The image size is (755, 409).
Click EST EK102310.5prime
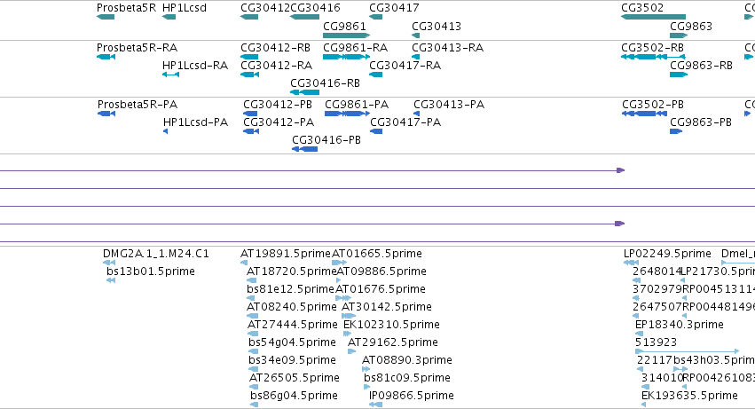391,325
